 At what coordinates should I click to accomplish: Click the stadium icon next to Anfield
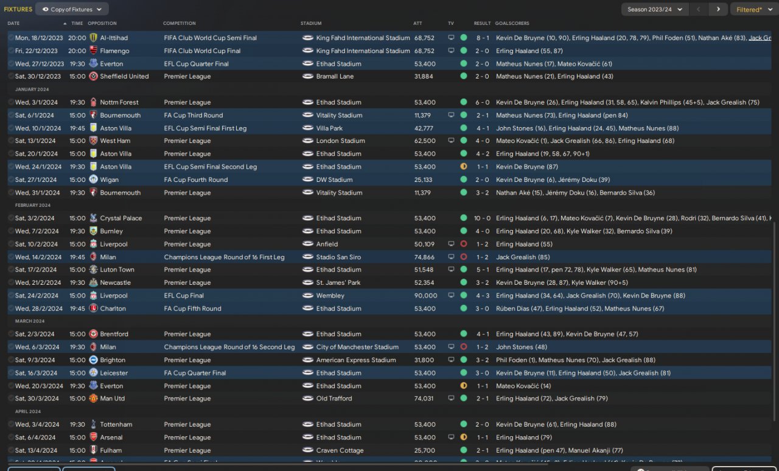coord(307,244)
